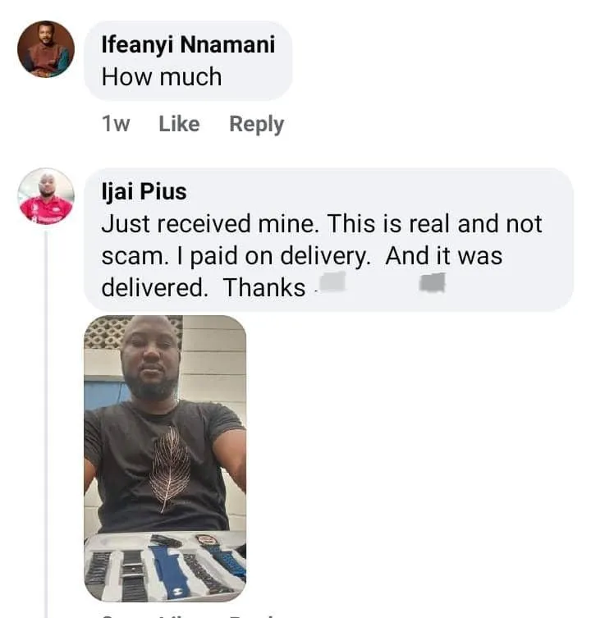Click the second blurred tagged name
The width and height of the screenshot is (591, 618).
[432, 284]
